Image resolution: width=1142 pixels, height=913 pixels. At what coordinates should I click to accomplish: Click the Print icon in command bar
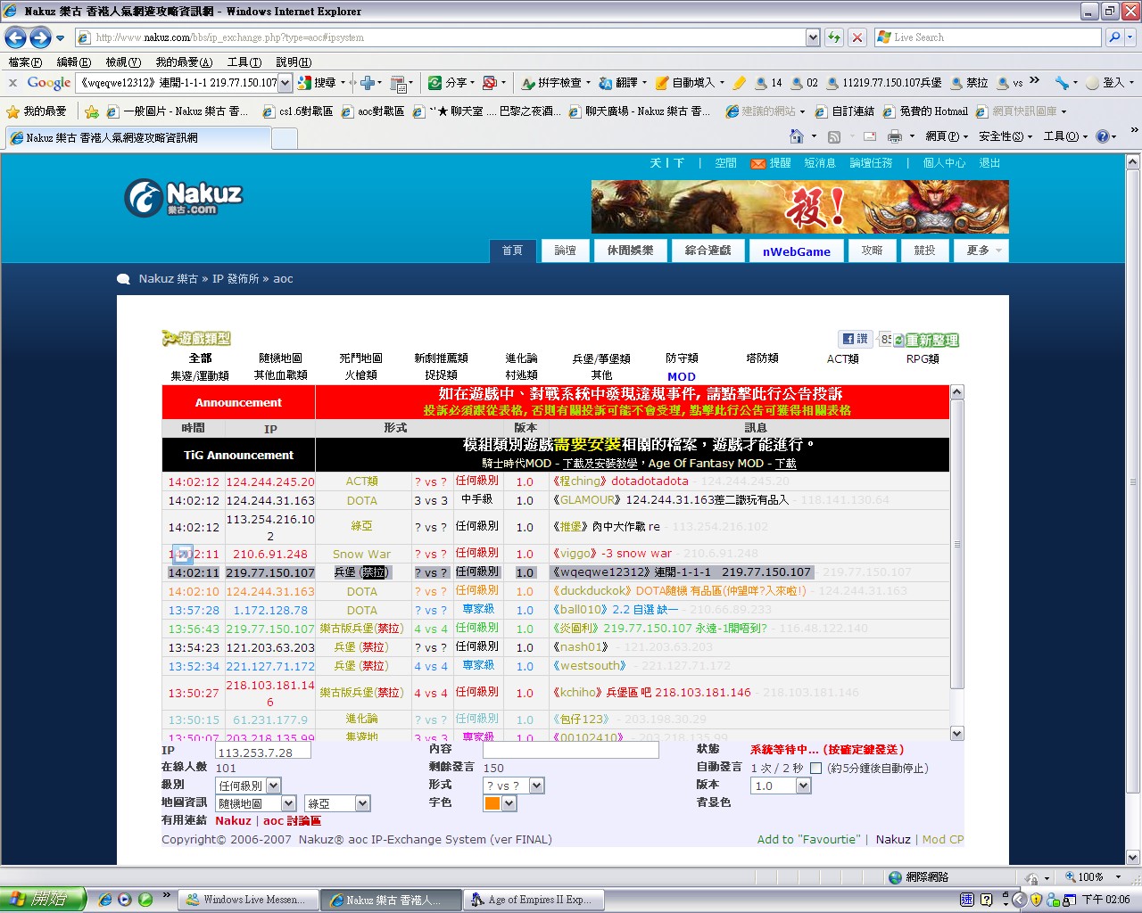(x=894, y=136)
